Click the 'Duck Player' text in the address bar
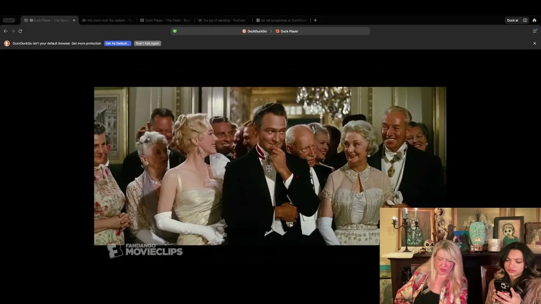The width and height of the screenshot is (541, 304). coord(289,31)
